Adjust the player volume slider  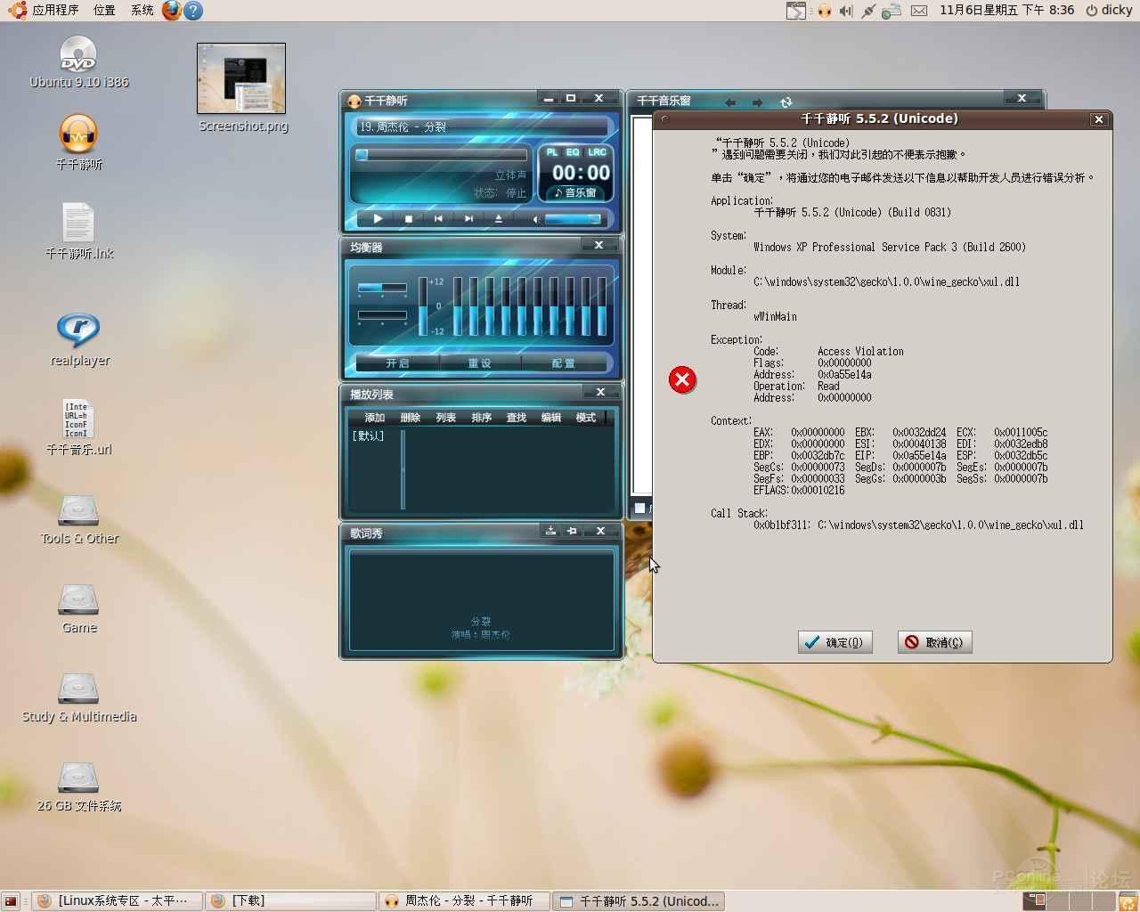point(572,218)
